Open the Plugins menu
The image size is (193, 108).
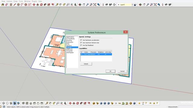(34, 1)
